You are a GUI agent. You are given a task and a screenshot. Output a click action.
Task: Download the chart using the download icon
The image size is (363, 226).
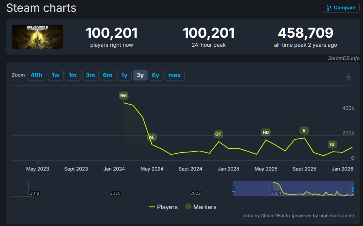tap(349, 76)
